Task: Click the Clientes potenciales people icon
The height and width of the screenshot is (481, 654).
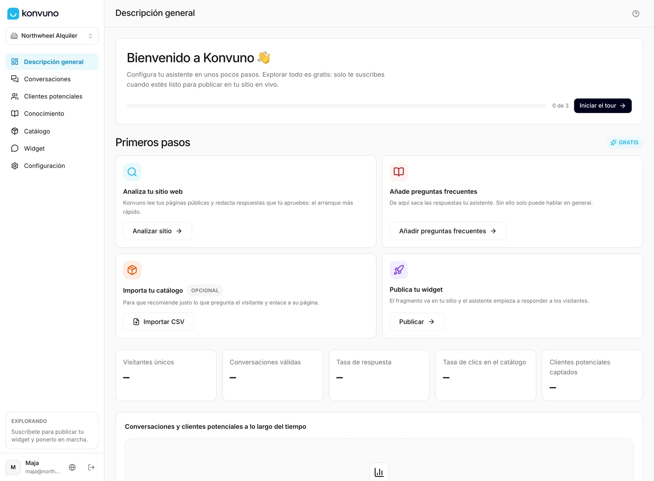Action: pos(15,96)
